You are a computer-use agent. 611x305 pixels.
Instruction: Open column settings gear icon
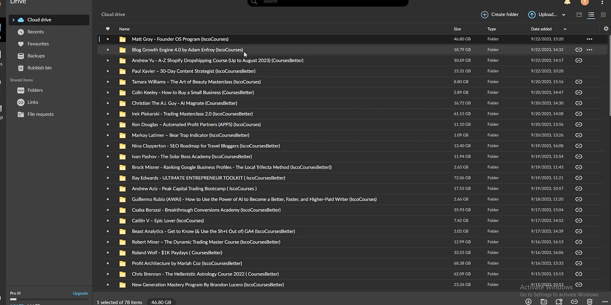pos(606,29)
